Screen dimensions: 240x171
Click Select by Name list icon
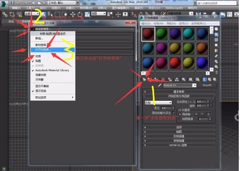pos(50,14)
